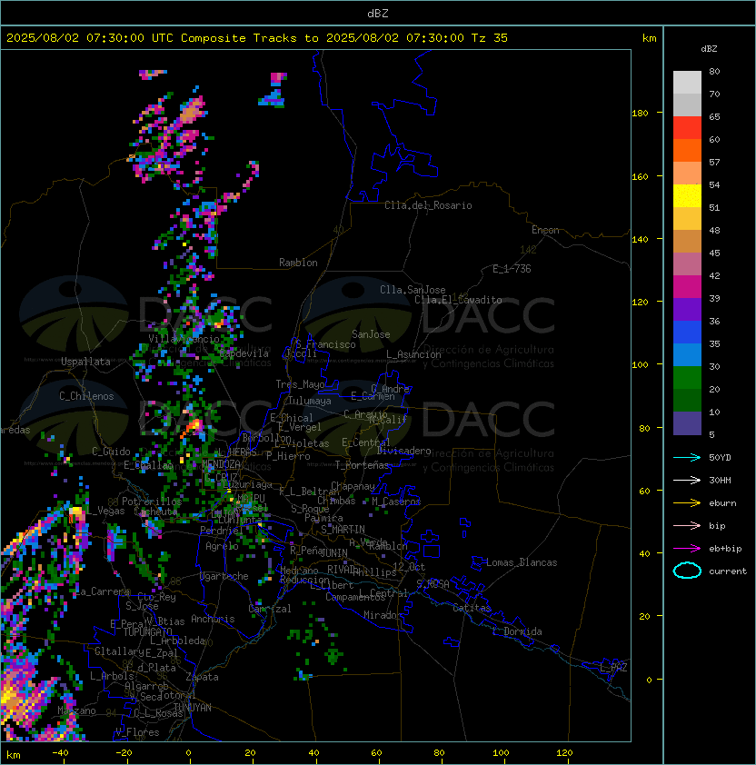Click the 'Lomas_Blancas' map label
The image size is (756, 765).
522,562
